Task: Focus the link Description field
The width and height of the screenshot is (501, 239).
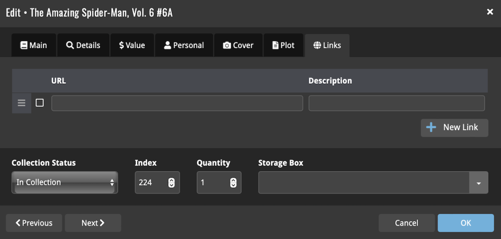Action: [396, 103]
